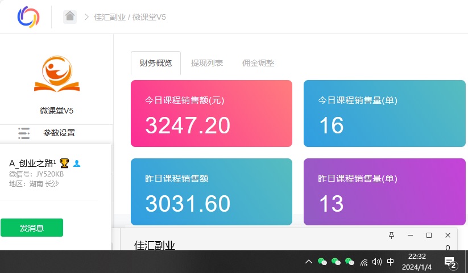This screenshot has width=468, height=273.
Task: Click the 今日课程销售额 card
Action: (212, 114)
